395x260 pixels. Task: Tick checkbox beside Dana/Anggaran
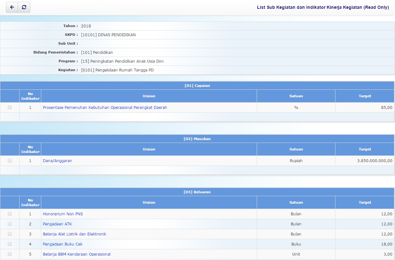(x=10, y=161)
